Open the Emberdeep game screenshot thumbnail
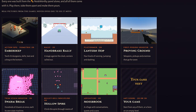This screenshot has height=112, width=196. click(x=20, y=30)
